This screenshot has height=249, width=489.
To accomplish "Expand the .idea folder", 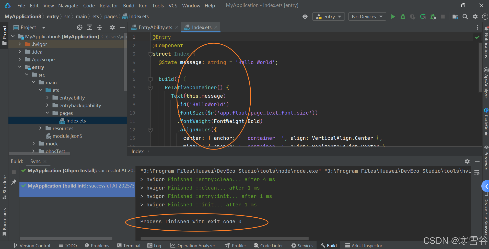I will pyautogui.click(x=20, y=52).
